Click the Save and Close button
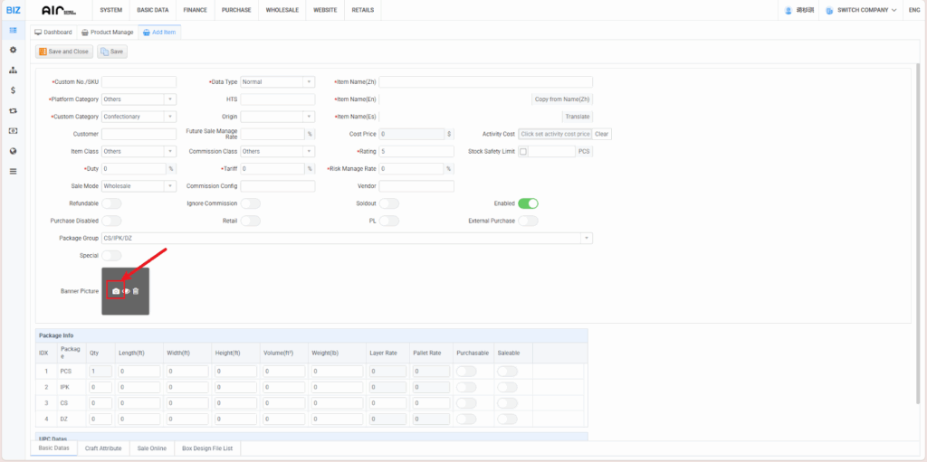Screen dimensions: 927x462 coord(63,52)
